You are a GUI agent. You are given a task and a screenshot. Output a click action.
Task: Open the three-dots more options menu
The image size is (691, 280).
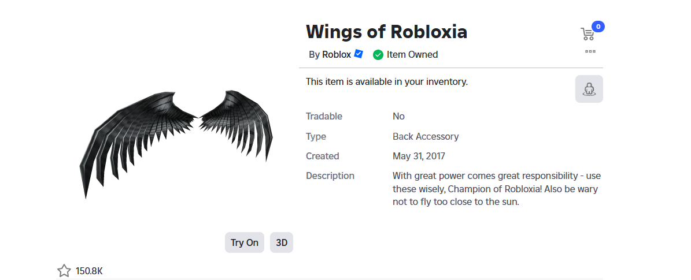click(590, 51)
